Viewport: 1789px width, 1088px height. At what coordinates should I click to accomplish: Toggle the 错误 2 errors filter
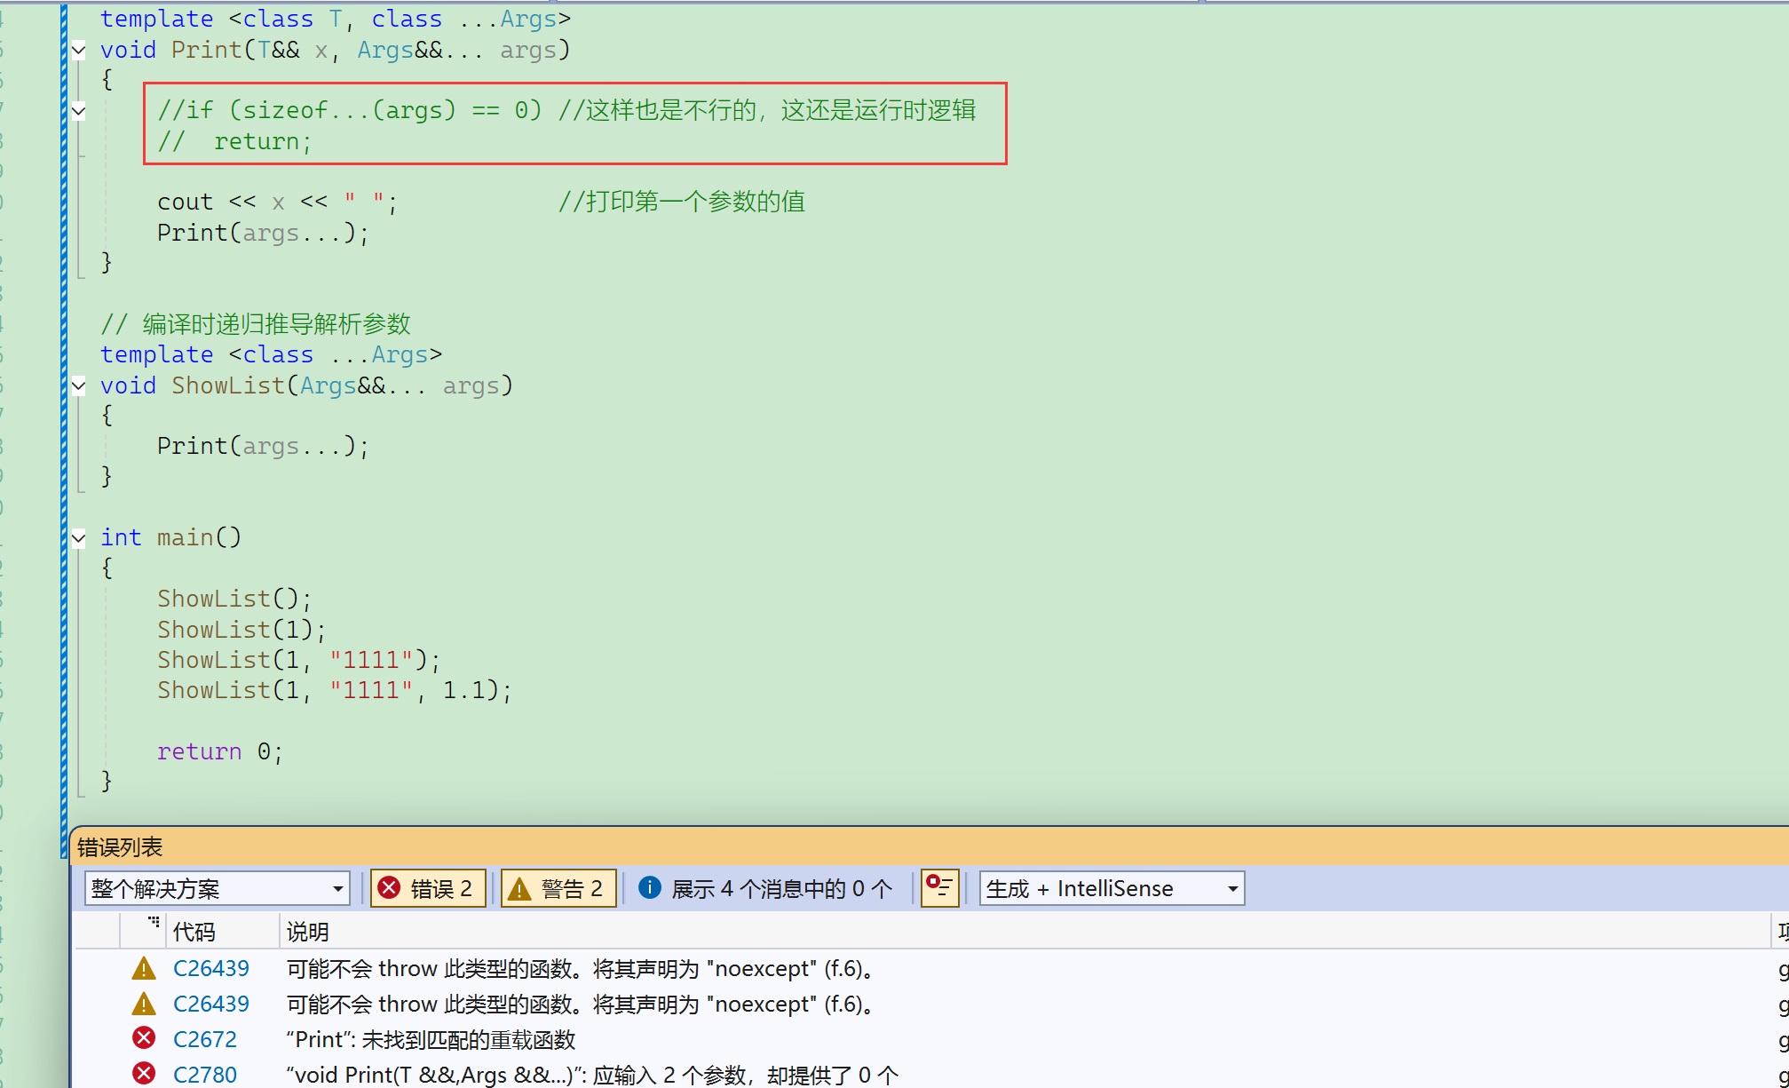pos(440,888)
